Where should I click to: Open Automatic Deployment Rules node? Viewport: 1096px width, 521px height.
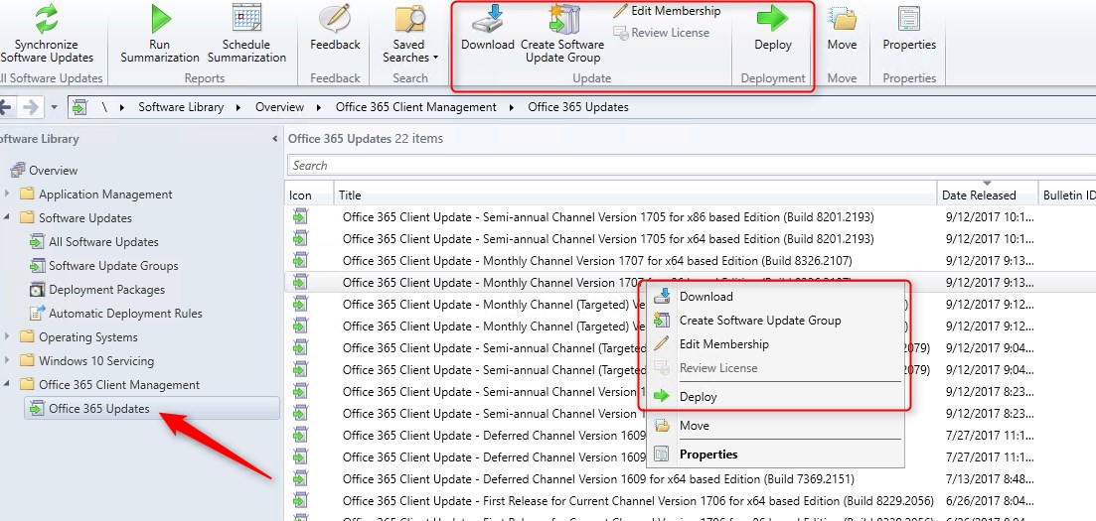click(126, 314)
